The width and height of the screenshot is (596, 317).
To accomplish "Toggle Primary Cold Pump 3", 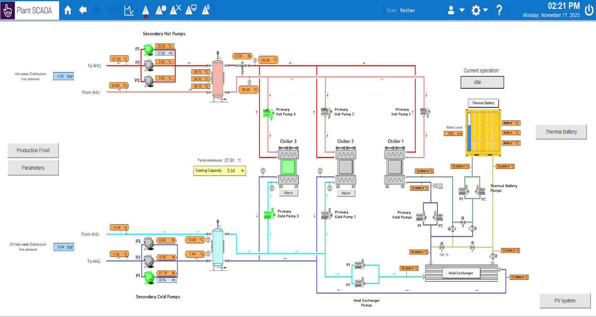I will [269, 214].
